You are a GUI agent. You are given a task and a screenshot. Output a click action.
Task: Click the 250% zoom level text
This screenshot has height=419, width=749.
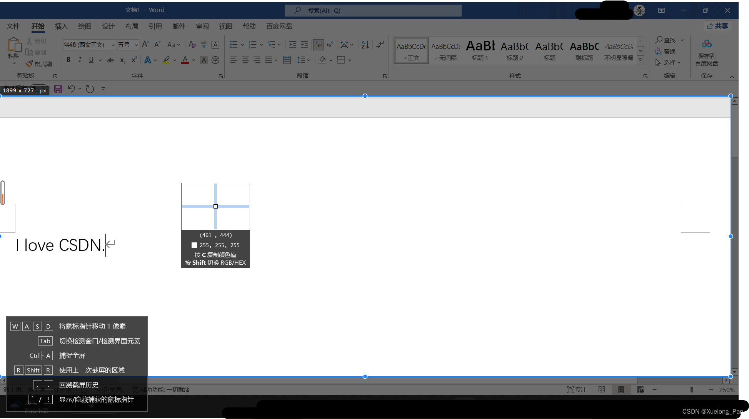tap(727, 390)
